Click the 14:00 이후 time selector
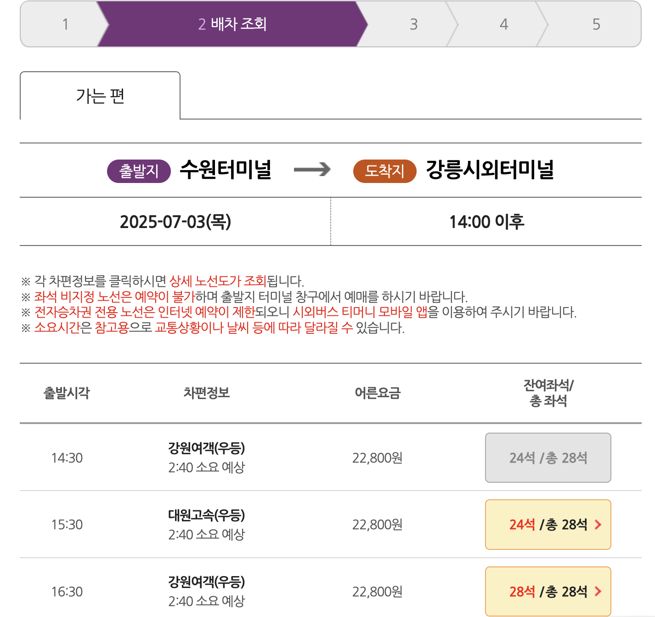The image size is (655, 617). [x=487, y=221]
